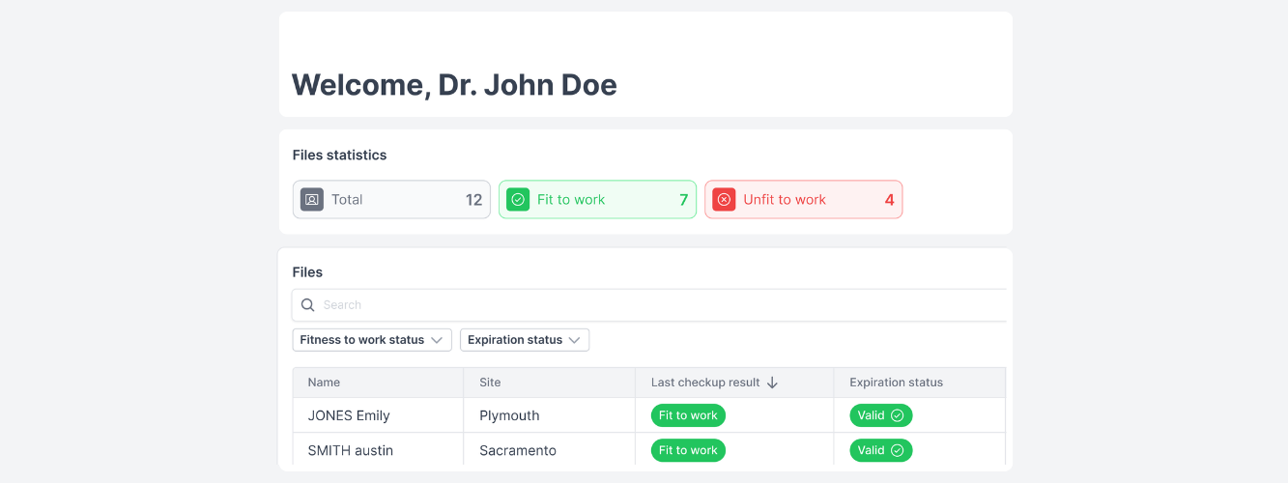Image resolution: width=1288 pixels, height=483 pixels.
Task: Click the Fit to work badge for JONES Emily
Action: click(688, 415)
